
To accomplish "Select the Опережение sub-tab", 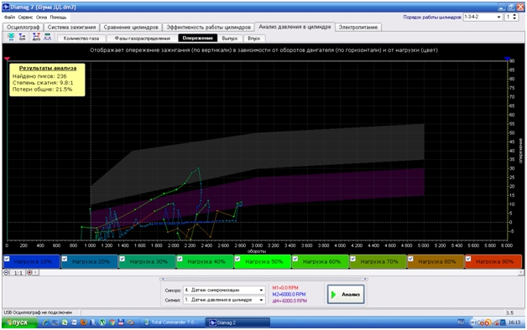I will pos(198,38).
